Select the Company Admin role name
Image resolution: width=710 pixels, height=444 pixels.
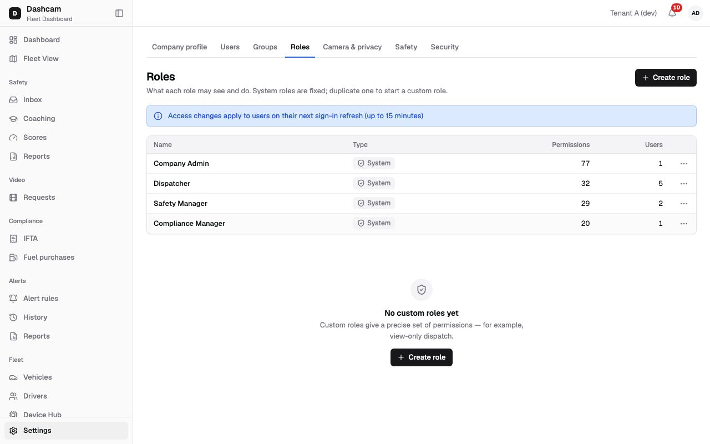coord(181,164)
